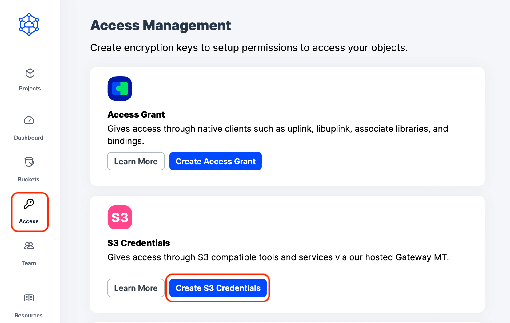Click the Access Grant puzzle icon
This screenshot has width=510, height=323.
point(120,89)
